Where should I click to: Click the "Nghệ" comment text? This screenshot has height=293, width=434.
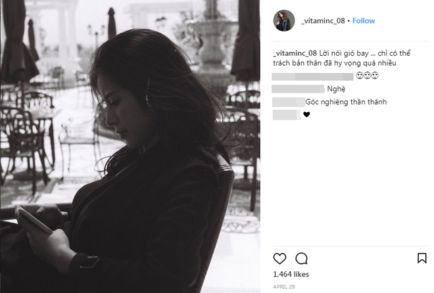pos(335,89)
